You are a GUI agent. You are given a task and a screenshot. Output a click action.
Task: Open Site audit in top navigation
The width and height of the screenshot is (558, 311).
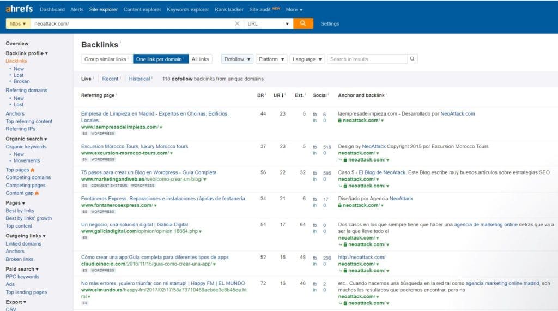pyautogui.click(x=260, y=10)
